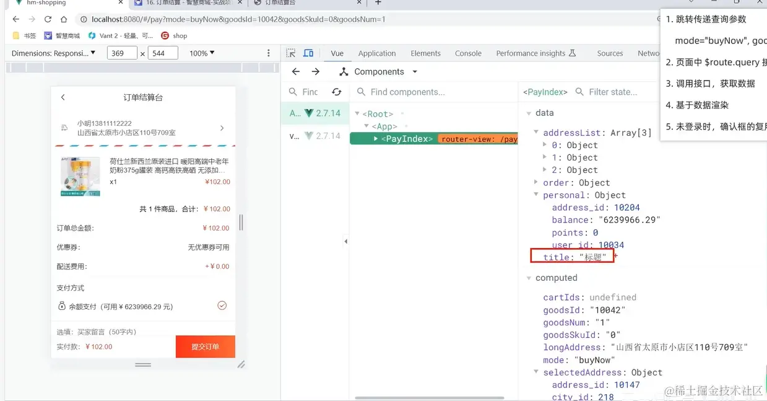Click the title value "标题"
The image size is (767, 401).
pos(592,257)
